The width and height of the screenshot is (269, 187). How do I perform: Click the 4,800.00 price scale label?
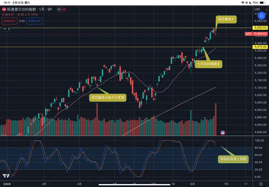[261, 132]
